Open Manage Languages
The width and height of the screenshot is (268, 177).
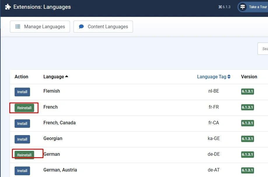(x=40, y=26)
